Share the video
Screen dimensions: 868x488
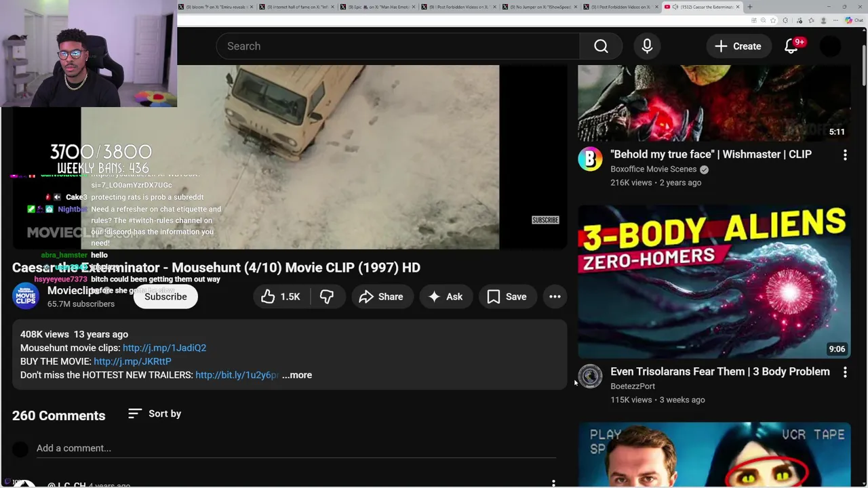382,297
